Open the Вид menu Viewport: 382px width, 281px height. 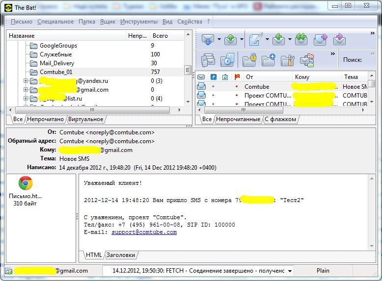tap(167, 22)
